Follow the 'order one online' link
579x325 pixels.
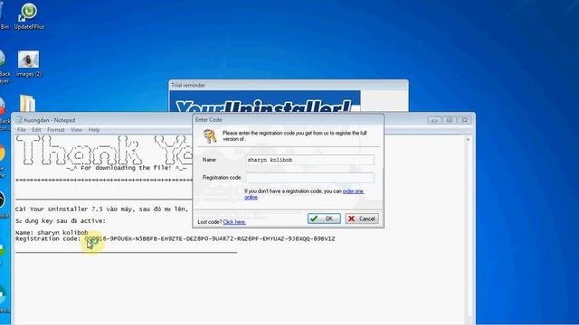pyautogui.click(x=304, y=194)
